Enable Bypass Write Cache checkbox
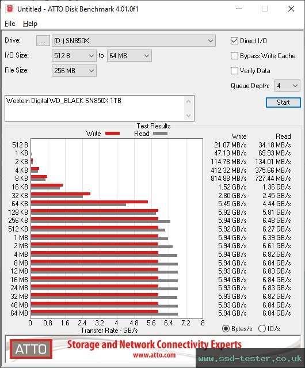 pos(234,56)
